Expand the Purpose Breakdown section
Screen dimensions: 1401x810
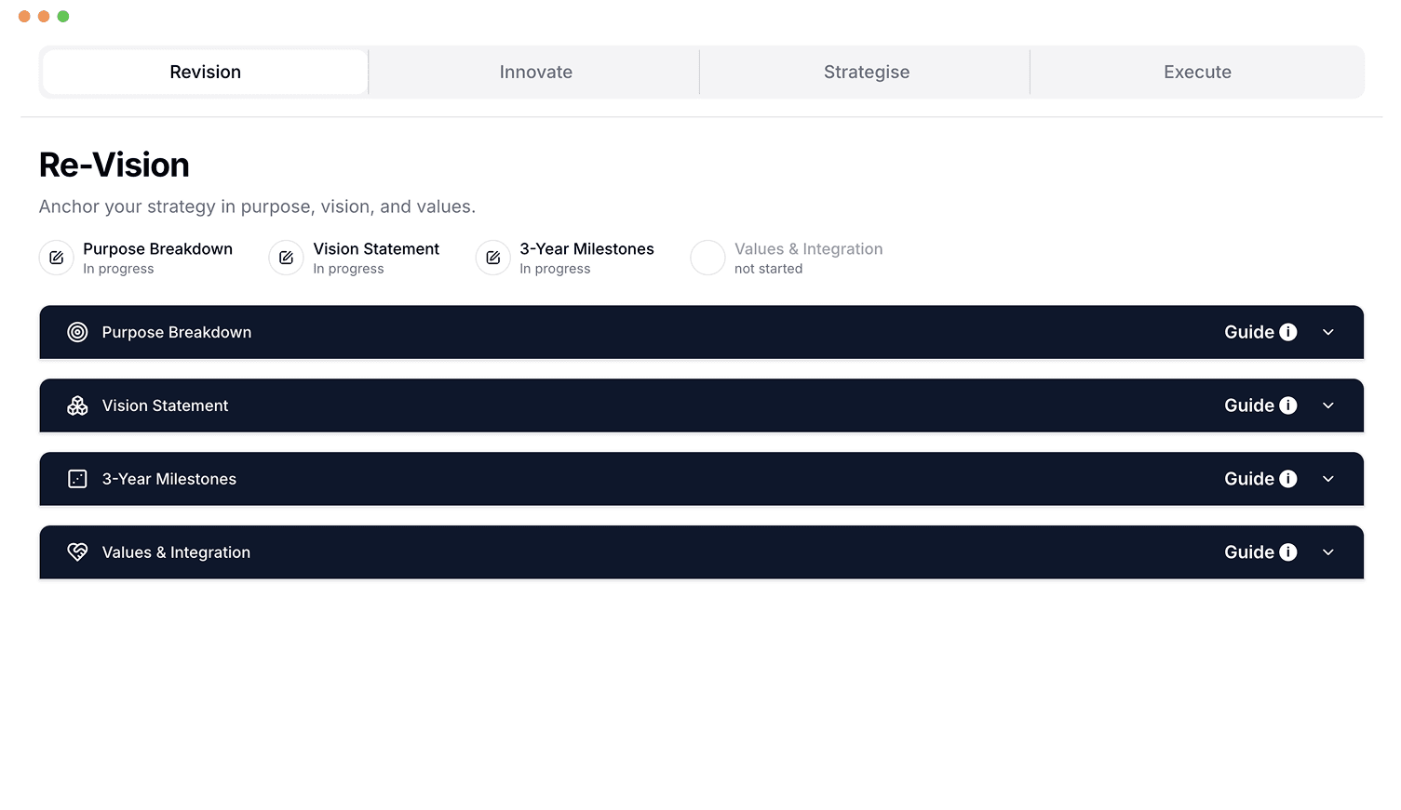(1328, 332)
